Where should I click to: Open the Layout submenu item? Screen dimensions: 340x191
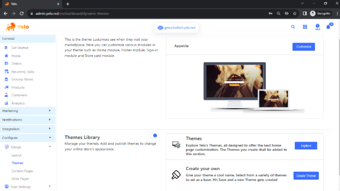pyautogui.click(x=16, y=155)
